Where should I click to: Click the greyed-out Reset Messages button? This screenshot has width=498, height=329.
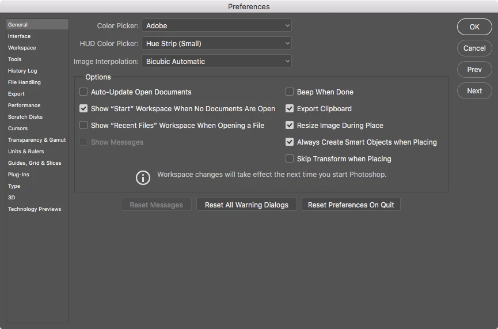tap(156, 205)
